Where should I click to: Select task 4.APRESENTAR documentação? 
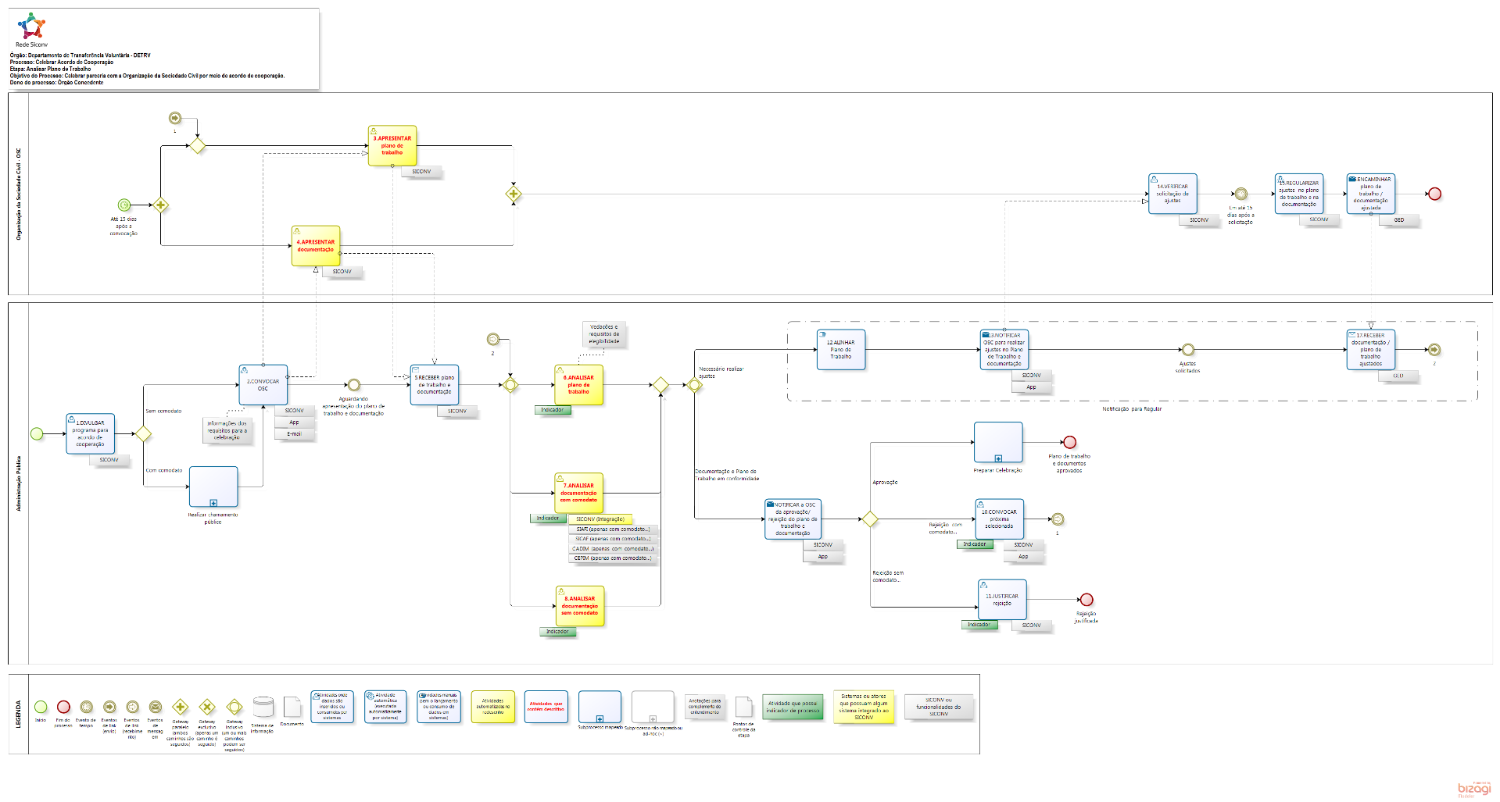coord(316,246)
